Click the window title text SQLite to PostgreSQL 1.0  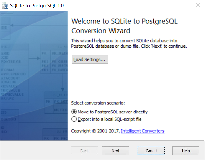(37, 6)
